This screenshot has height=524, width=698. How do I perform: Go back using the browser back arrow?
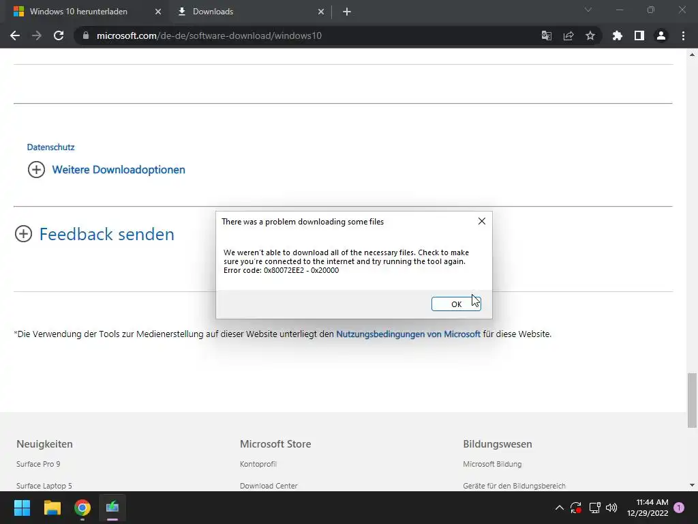[15, 35]
